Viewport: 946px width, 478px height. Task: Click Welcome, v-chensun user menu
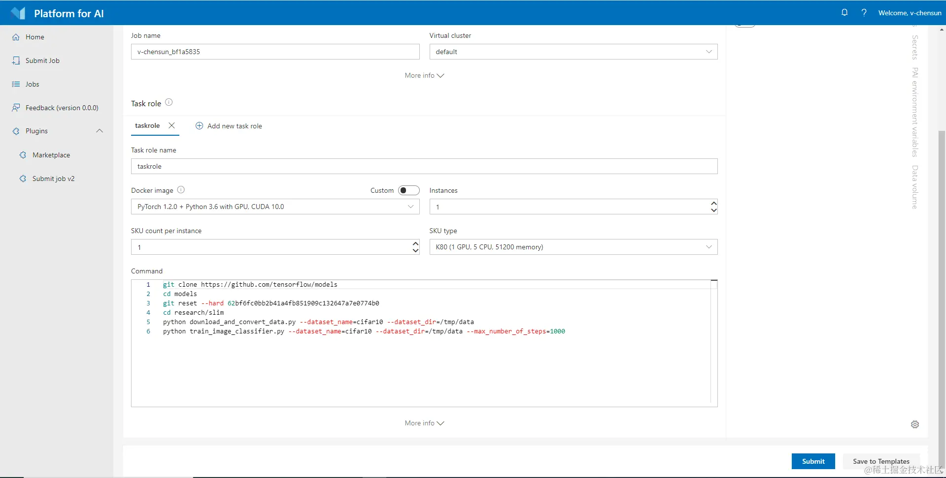[x=910, y=13]
